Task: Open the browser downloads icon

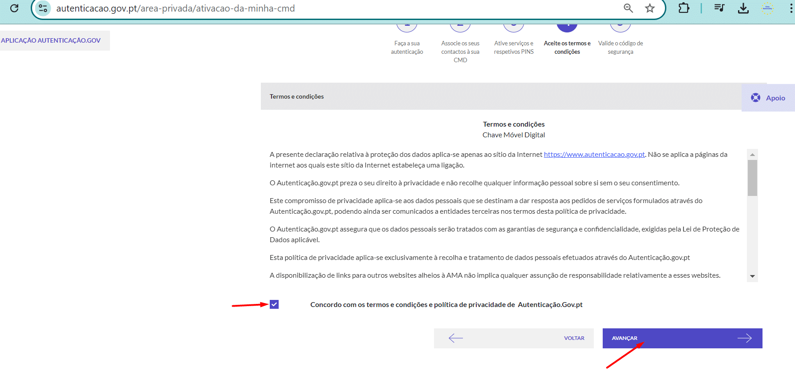Action: tap(743, 8)
